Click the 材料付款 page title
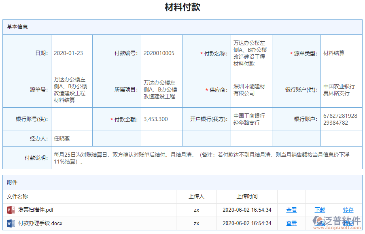 [x=182, y=7]
